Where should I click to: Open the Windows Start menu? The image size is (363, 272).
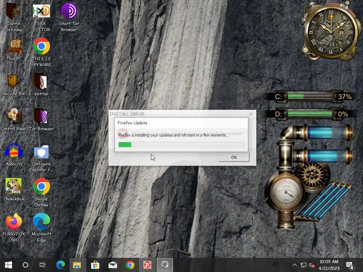tap(9, 265)
